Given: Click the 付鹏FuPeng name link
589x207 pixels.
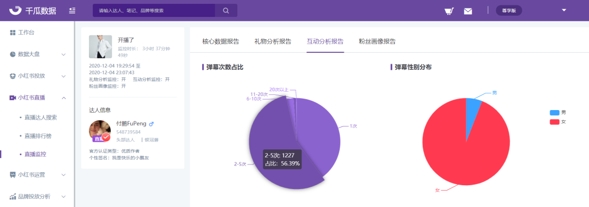Looking at the screenshot, I should pos(131,124).
